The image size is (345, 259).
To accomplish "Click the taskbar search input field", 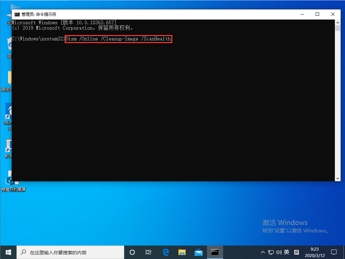I will coord(71,252).
